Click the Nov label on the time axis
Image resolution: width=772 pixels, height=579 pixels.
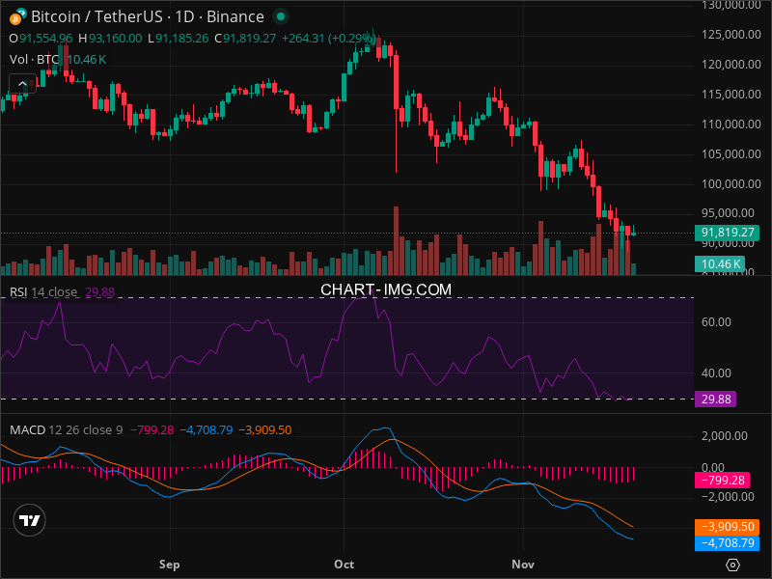(x=523, y=563)
